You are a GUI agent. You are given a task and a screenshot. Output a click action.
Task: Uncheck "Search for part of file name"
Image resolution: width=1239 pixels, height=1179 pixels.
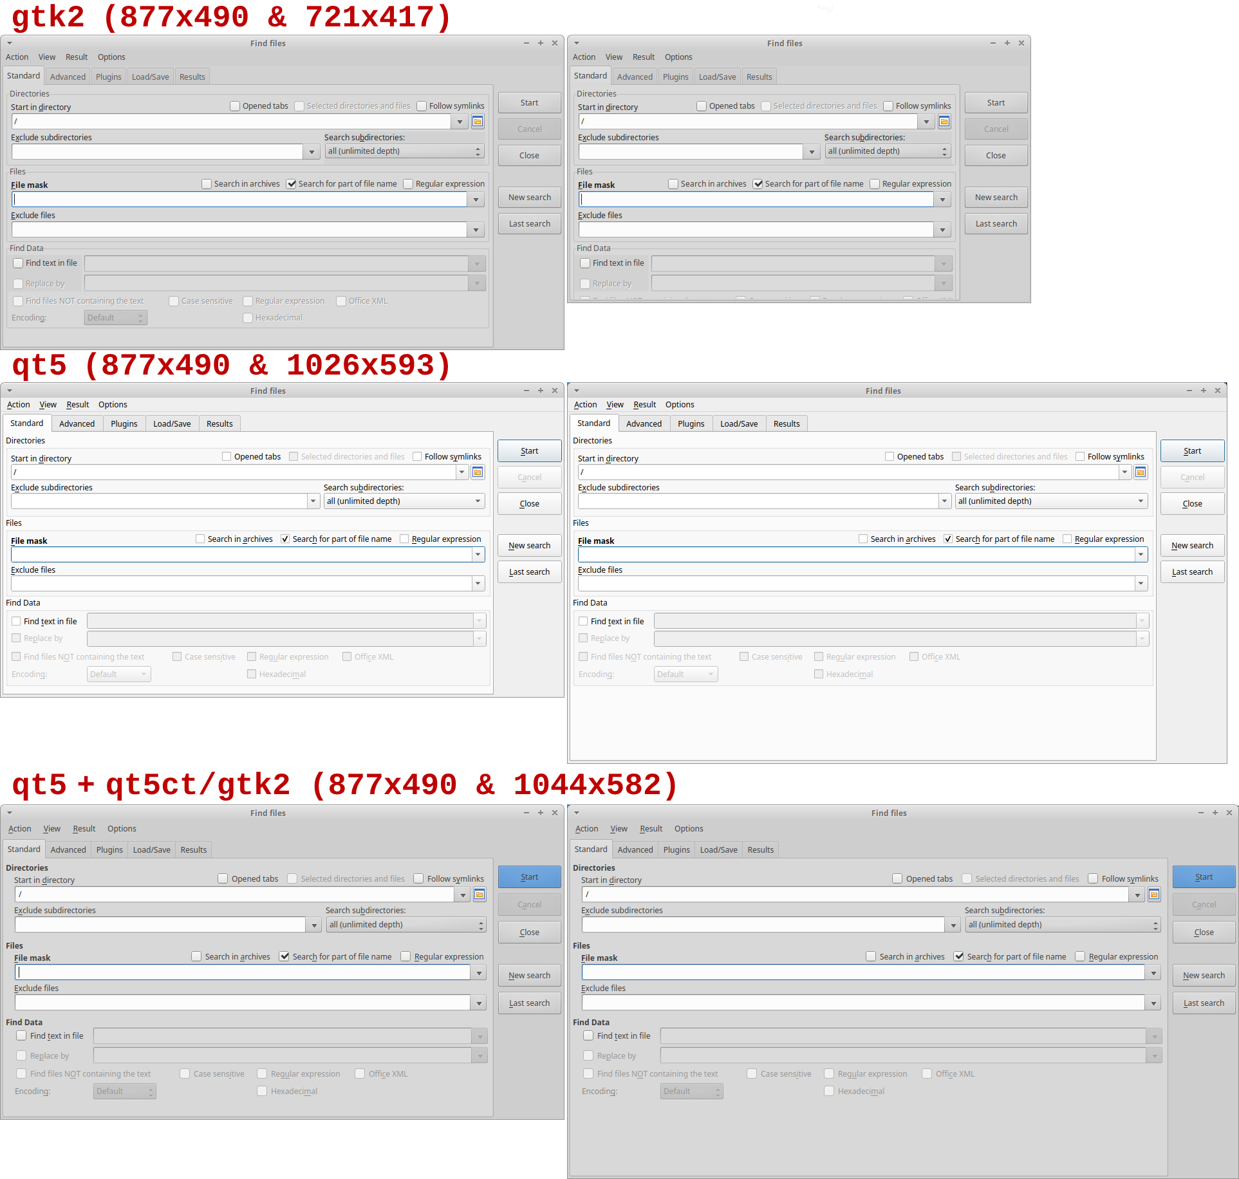291,183
